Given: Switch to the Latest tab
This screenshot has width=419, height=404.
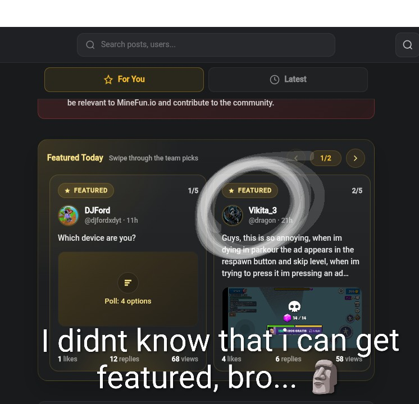Looking at the screenshot, I should pos(288,80).
